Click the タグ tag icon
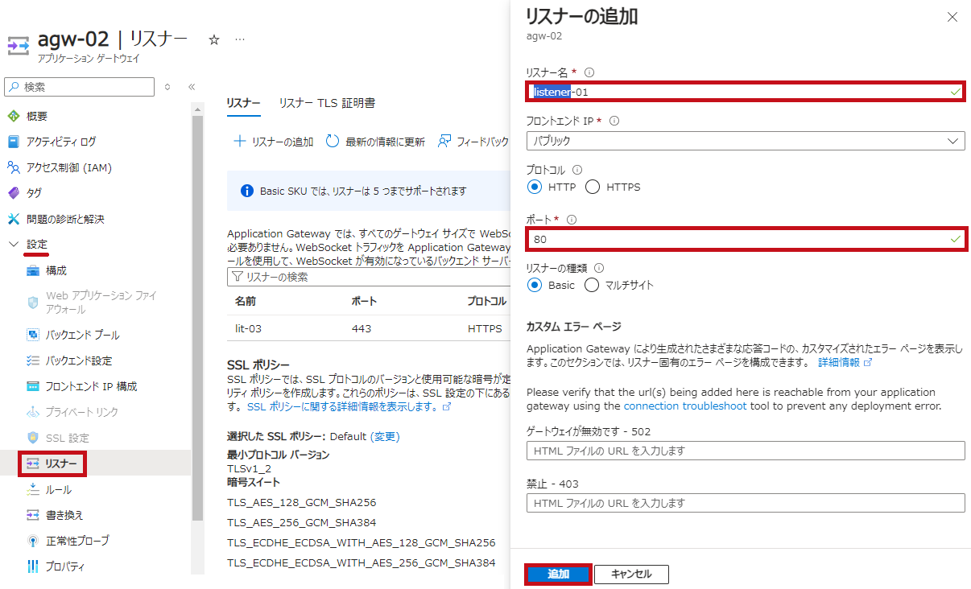Viewport: 971px width, 589px height. pos(13,193)
